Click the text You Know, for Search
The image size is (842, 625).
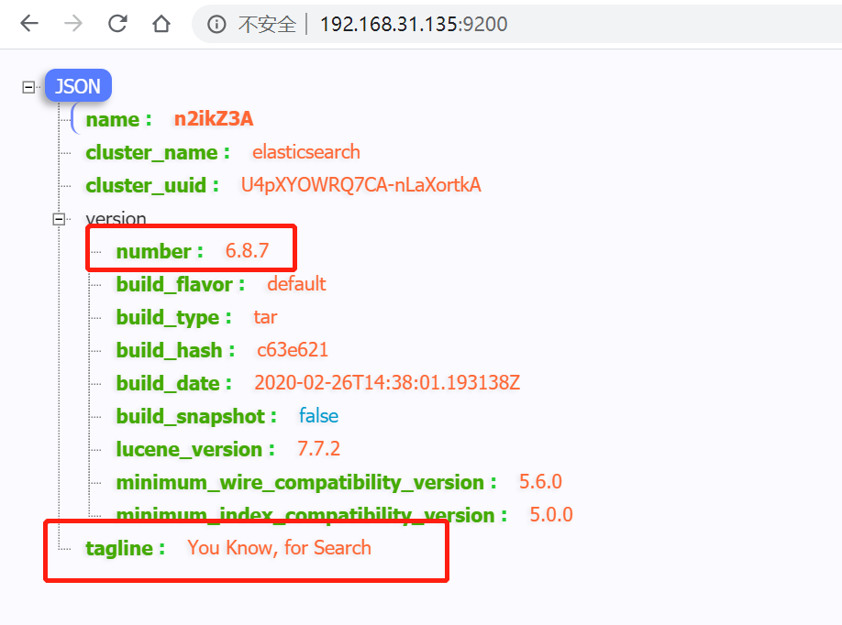279,548
